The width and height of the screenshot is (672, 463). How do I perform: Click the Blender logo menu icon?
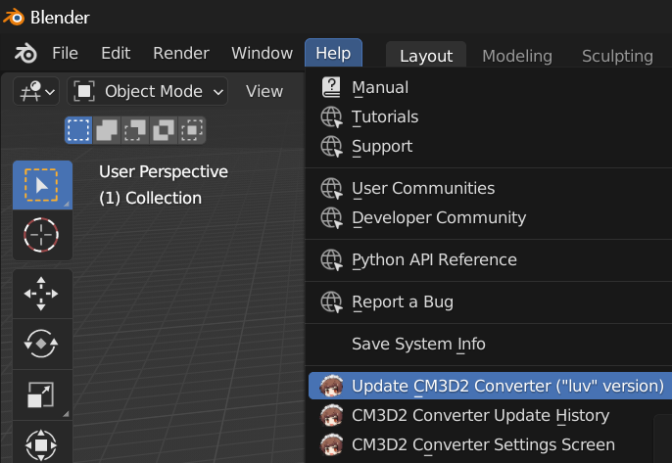(x=25, y=54)
